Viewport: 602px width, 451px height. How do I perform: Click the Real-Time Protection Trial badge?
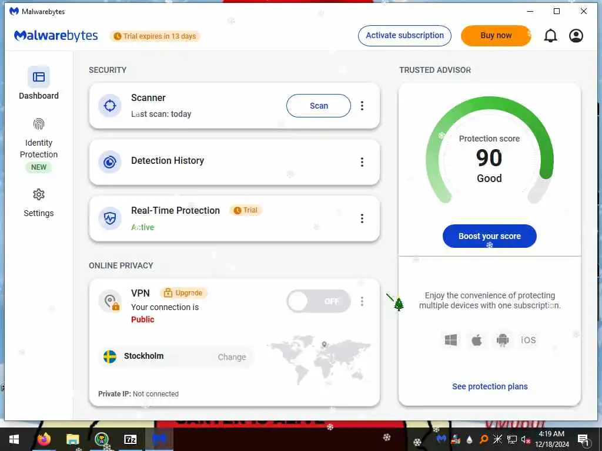(246, 210)
